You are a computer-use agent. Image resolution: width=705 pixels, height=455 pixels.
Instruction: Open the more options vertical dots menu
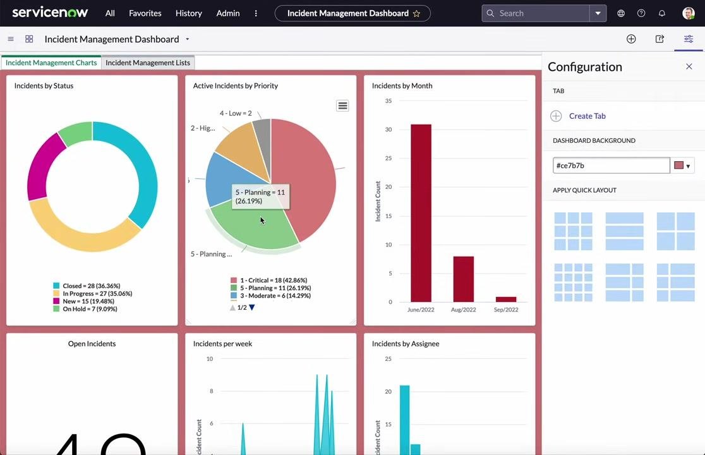[x=256, y=13]
